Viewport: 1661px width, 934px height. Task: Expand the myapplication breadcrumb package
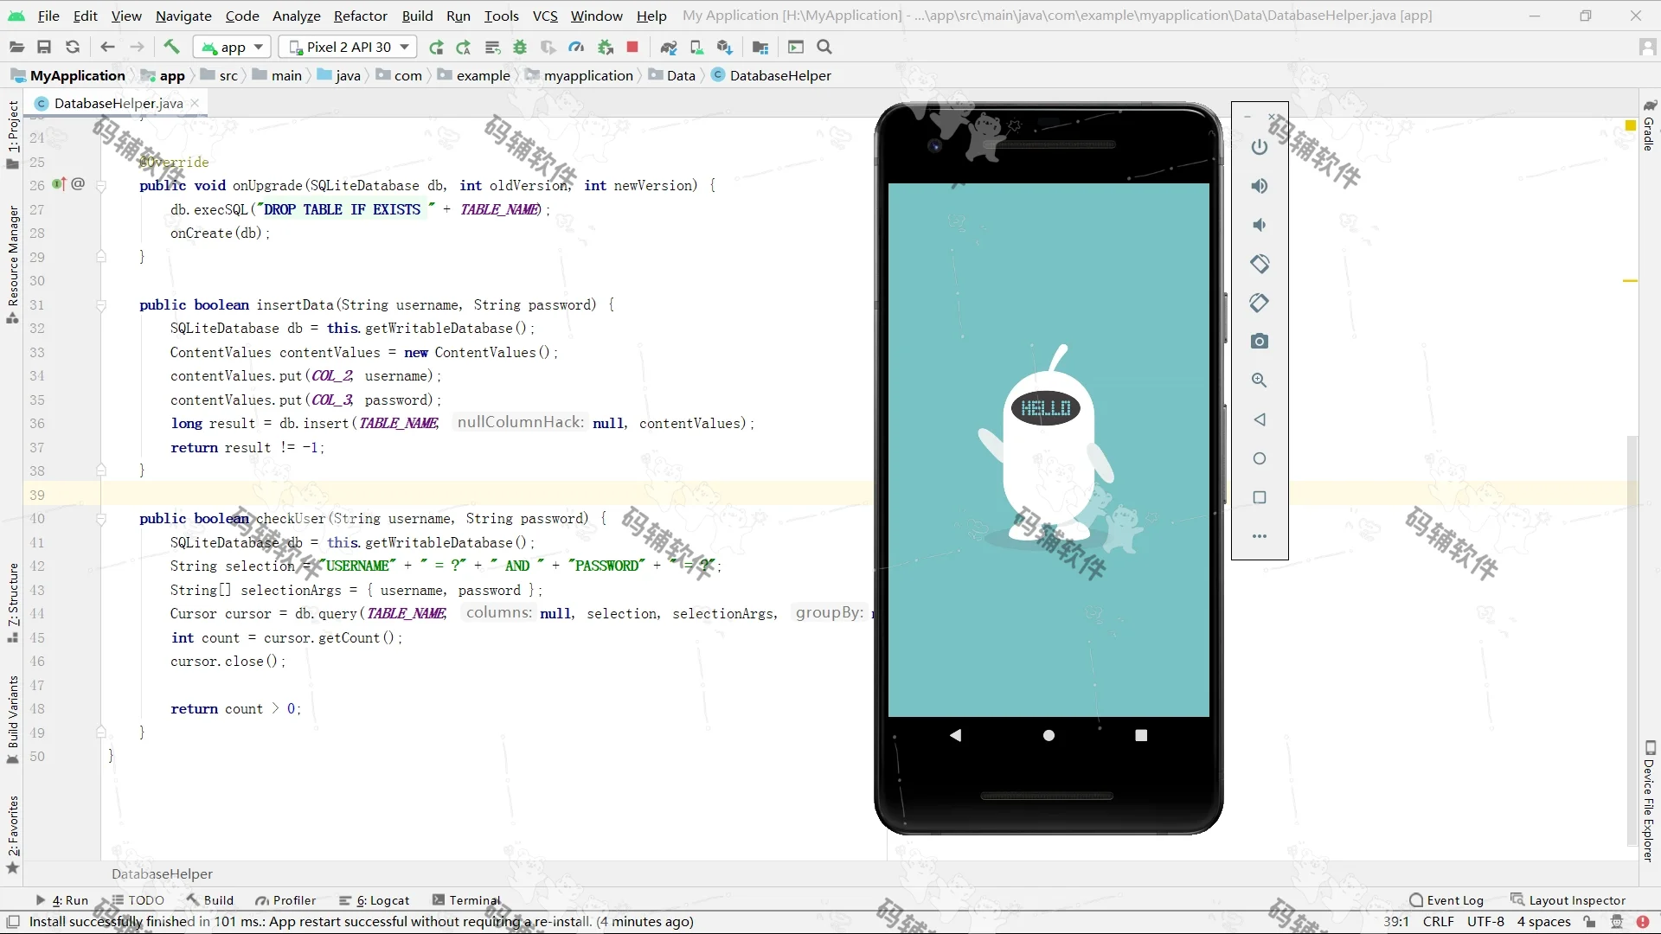(x=588, y=75)
